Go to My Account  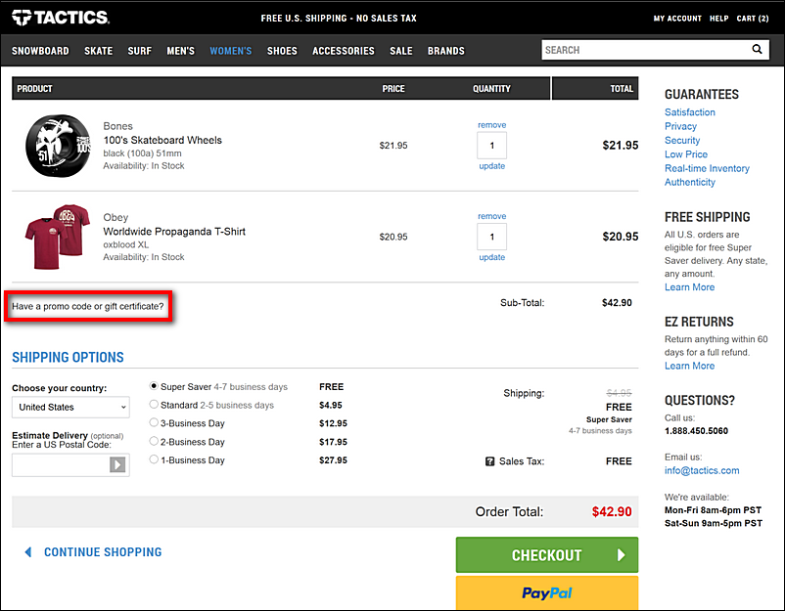coord(677,19)
